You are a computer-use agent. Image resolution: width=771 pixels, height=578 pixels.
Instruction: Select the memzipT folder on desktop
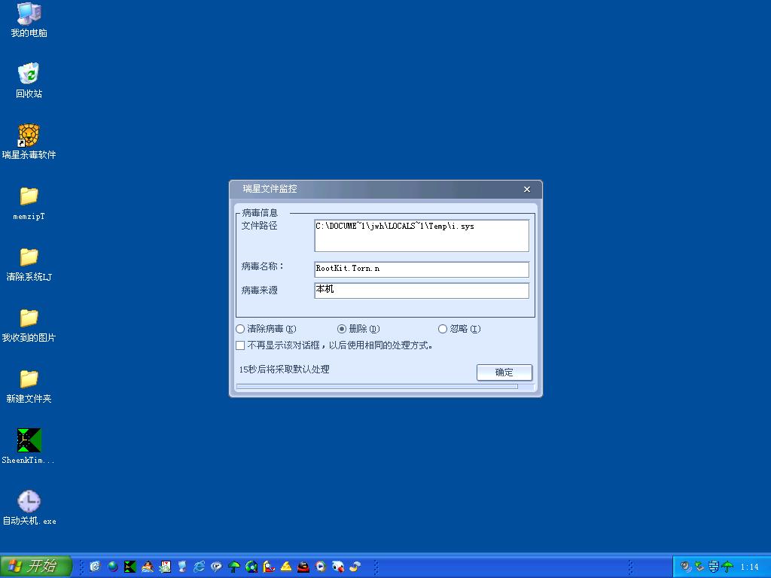point(29,203)
